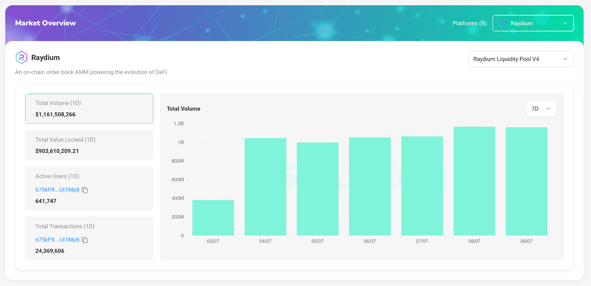This screenshot has width=591, height=286.
Task: Select the Total Transactions (1D) card
Action: click(89, 238)
